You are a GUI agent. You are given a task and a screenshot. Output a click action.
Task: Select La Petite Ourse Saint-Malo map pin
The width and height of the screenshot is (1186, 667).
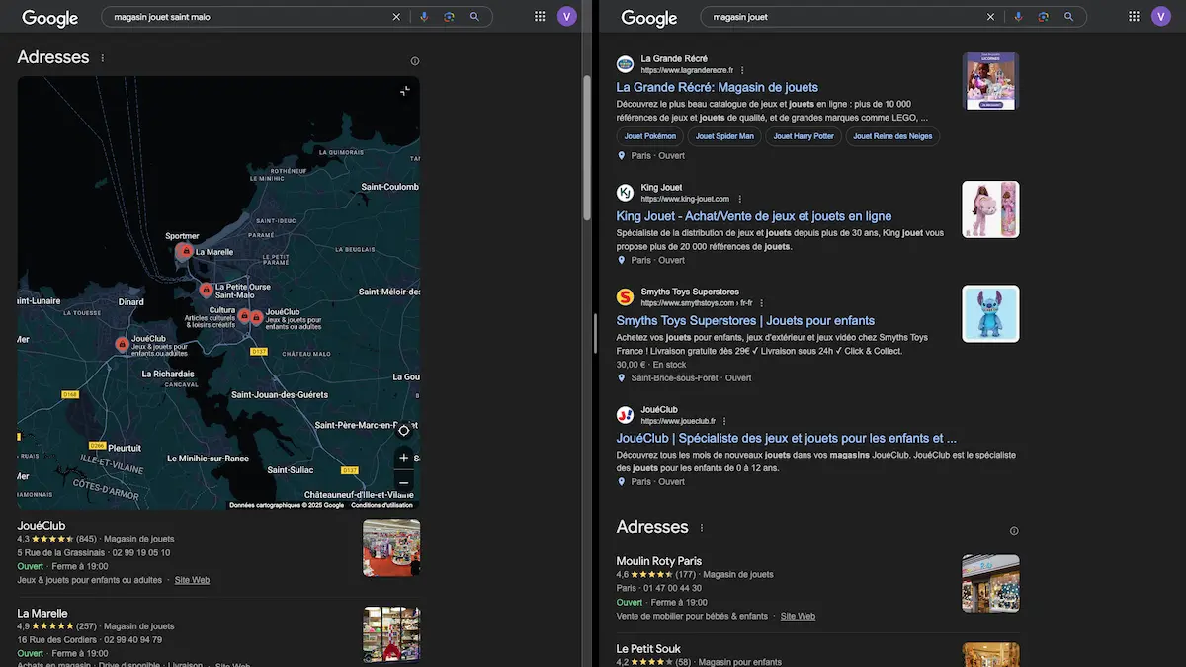tap(206, 291)
